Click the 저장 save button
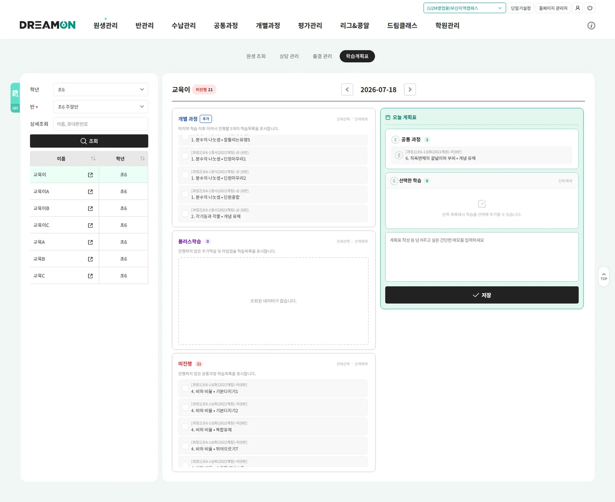 482,295
